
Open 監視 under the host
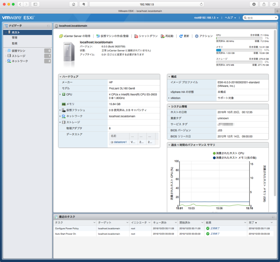15,43
